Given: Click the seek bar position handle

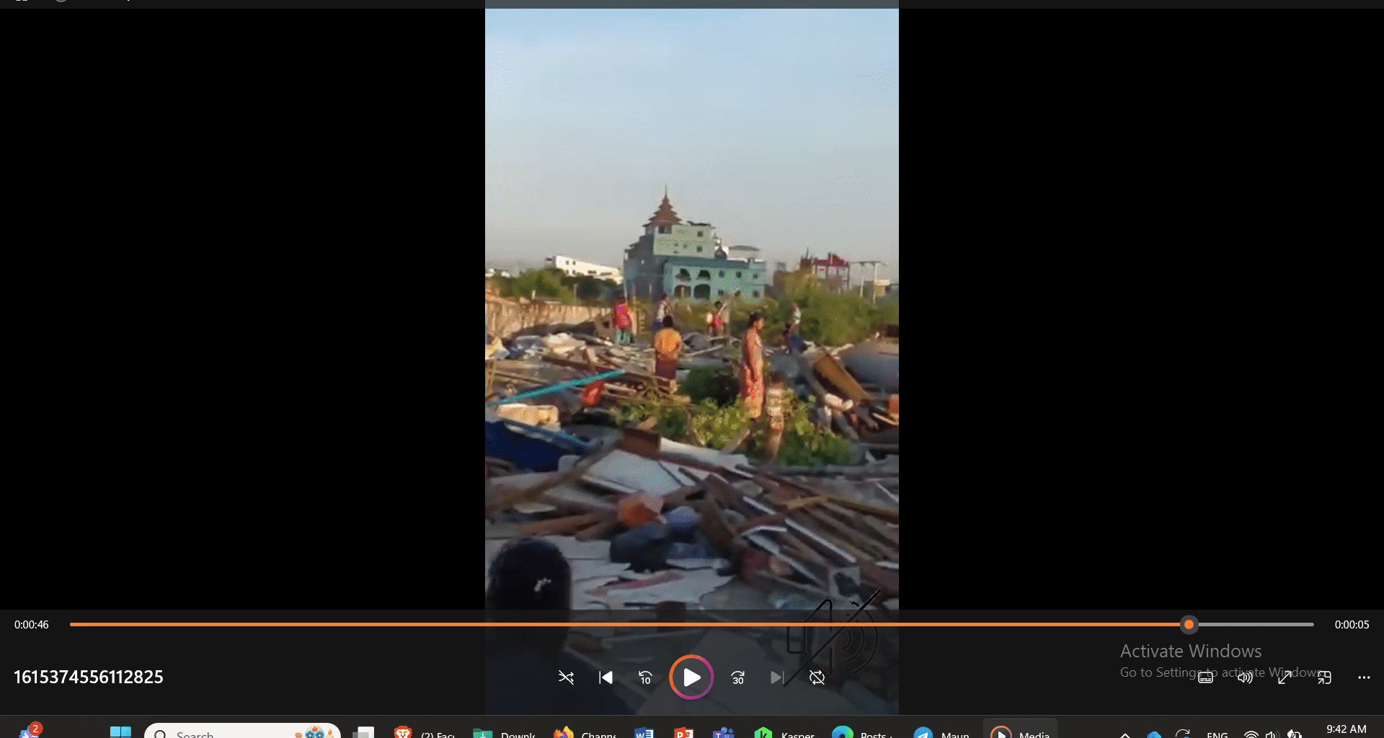Looking at the screenshot, I should click(x=1189, y=625).
